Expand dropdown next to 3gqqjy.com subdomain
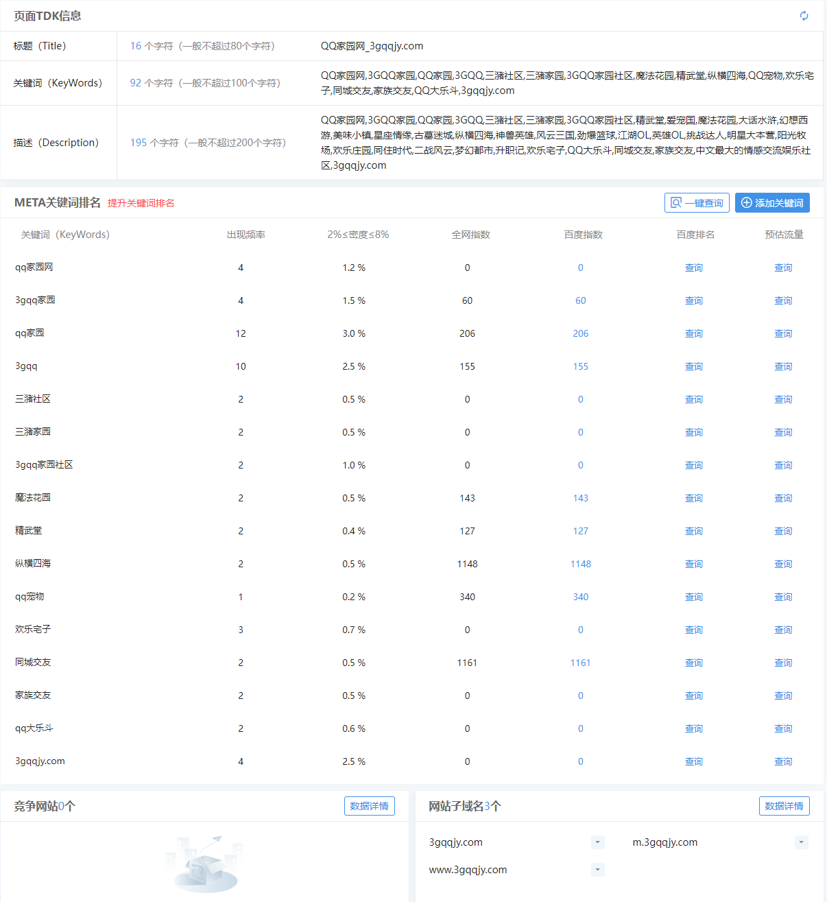Viewport: 827px width, 902px height. 598,842
